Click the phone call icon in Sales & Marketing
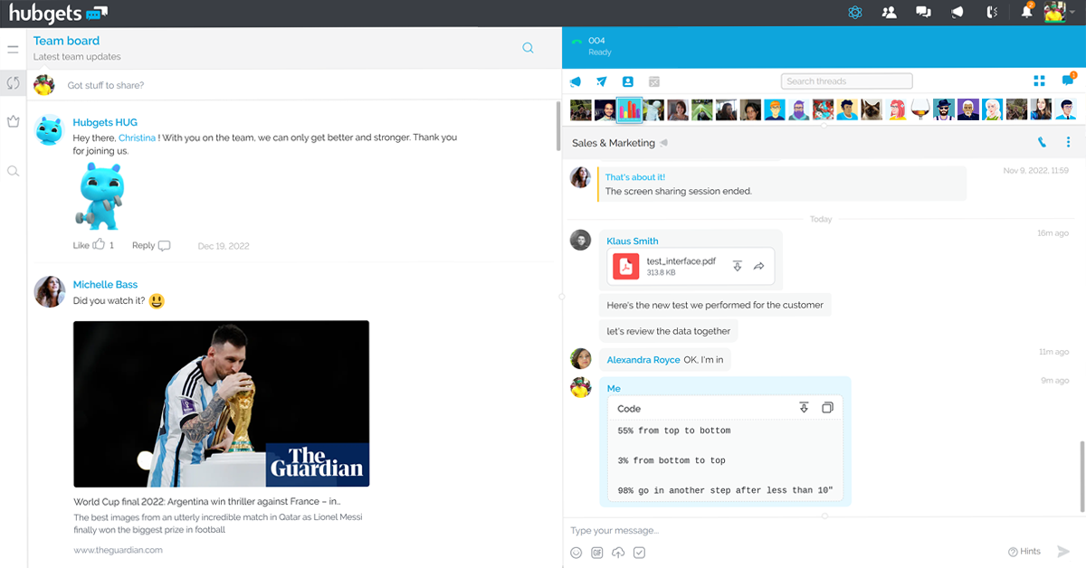The height and width of the screenshot is (568, 1086). tap(1043, 143)
